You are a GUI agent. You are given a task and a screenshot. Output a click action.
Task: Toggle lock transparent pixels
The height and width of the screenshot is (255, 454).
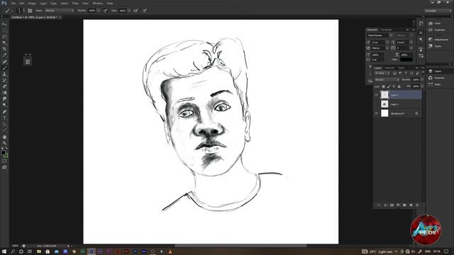[383, 86]
